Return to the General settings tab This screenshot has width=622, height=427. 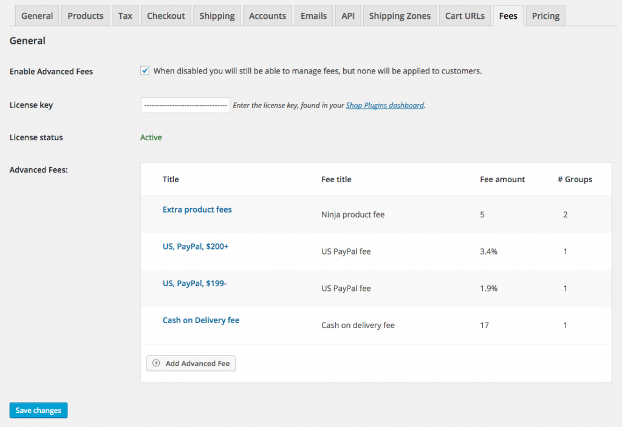(x=36, y=15)
